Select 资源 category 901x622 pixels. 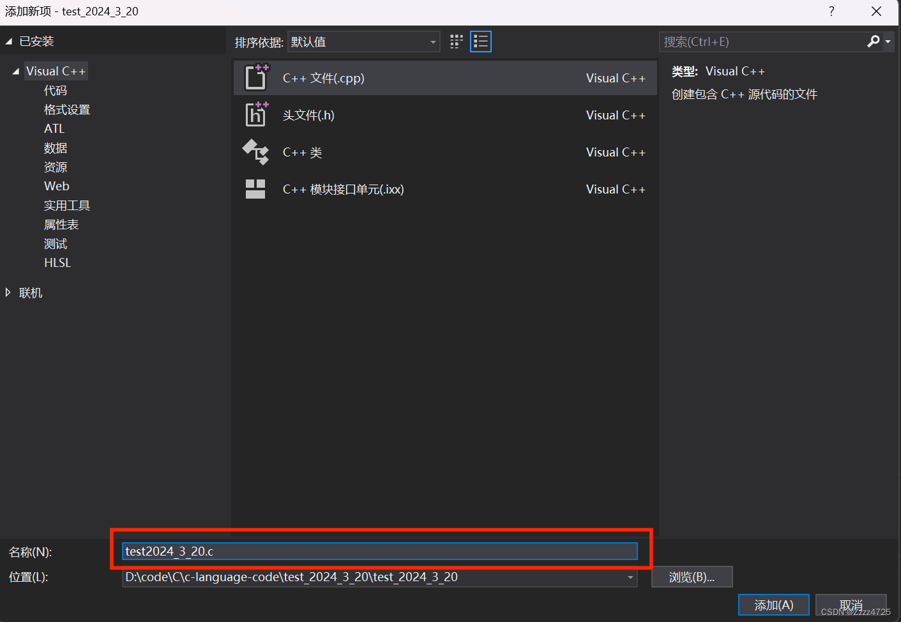56,167
